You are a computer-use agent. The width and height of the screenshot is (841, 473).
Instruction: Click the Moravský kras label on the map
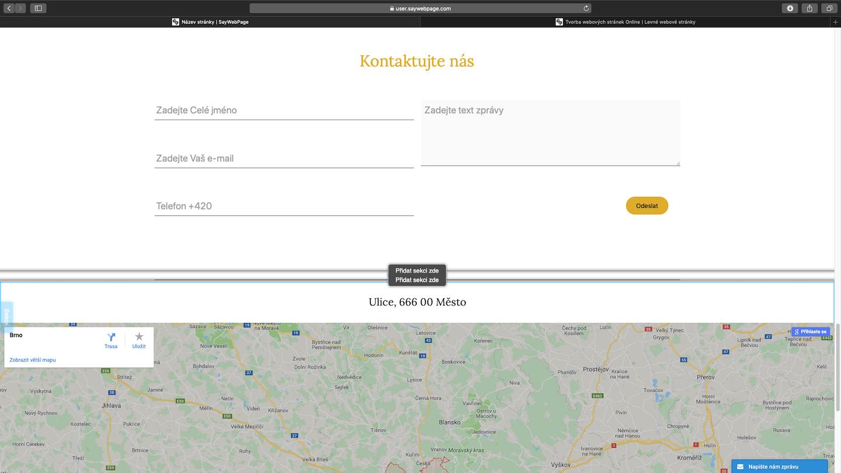[466, 450]
